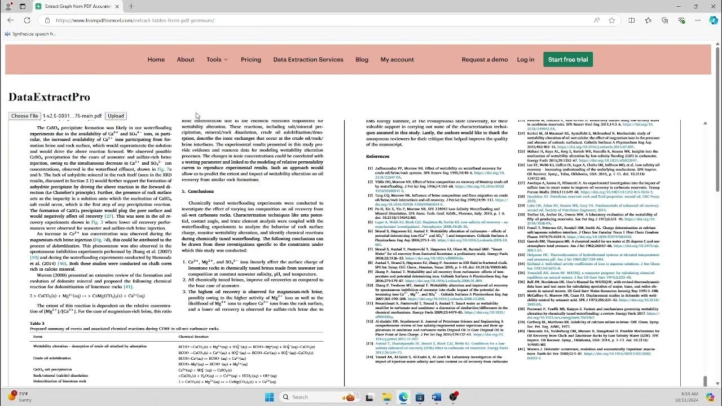Open a new browser tab with plus icon

pyautogui.click(x=131, y=6)
